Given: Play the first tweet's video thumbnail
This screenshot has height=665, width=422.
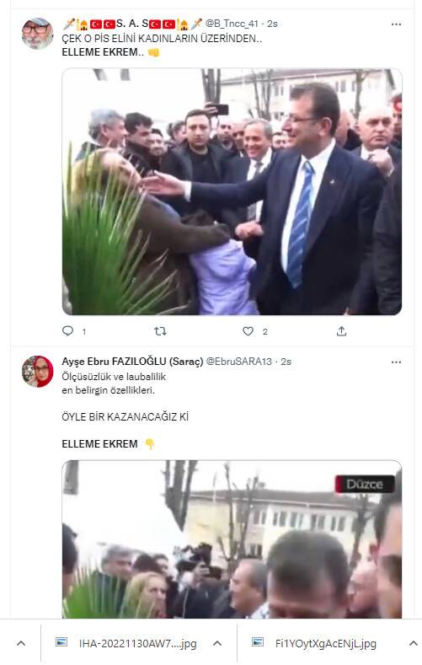Looking at the screenshot, I should (232, 191).
